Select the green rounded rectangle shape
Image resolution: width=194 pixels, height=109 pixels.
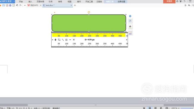(89, 23)
